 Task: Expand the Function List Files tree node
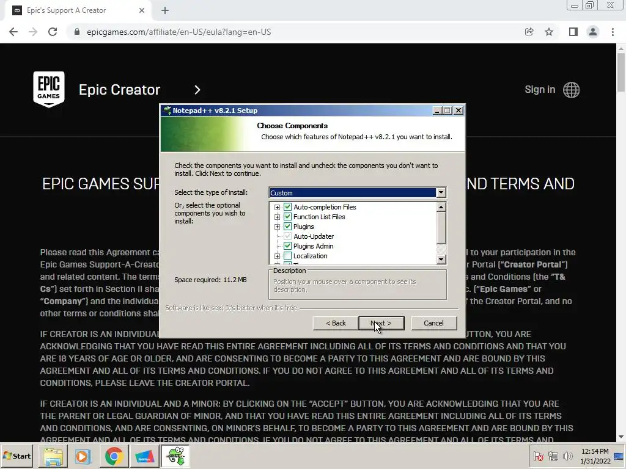click(277, 217)
